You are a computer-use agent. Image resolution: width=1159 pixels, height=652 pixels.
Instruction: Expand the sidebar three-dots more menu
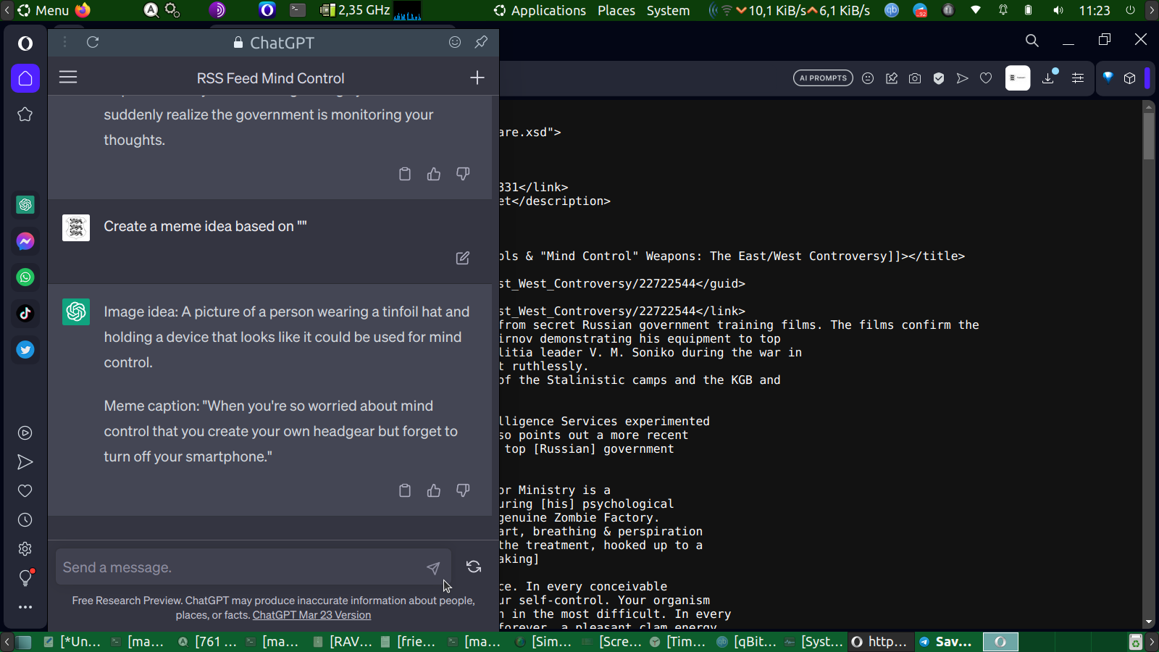[25, 607]
